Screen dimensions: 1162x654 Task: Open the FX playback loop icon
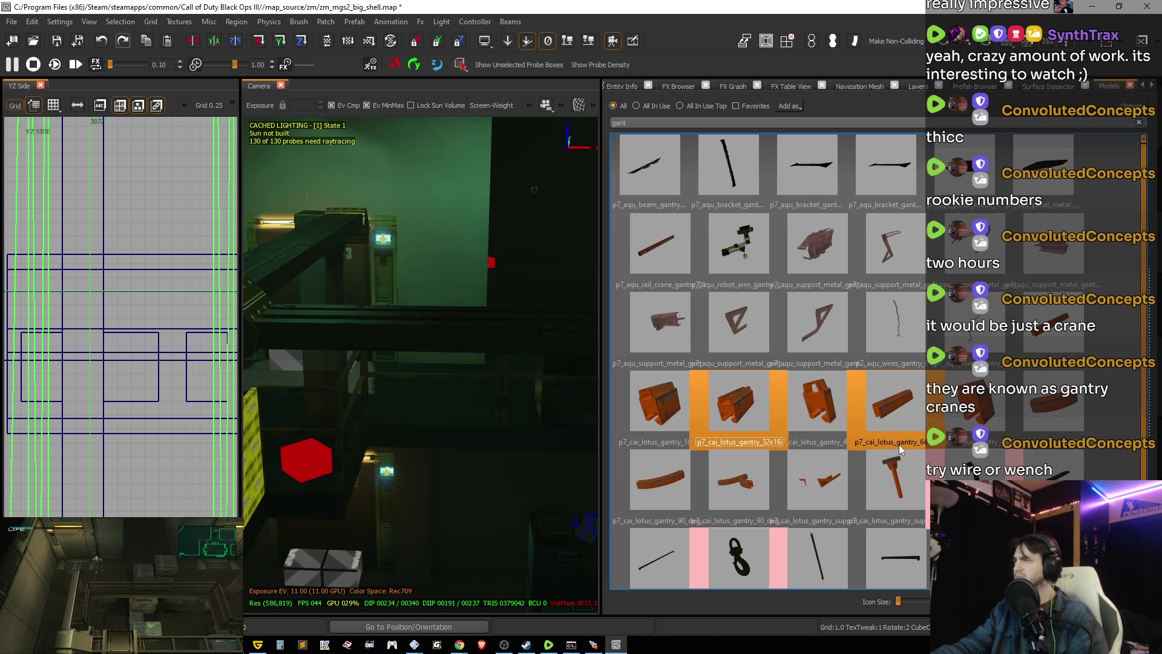pyautogui.click(x=96, y=64)
